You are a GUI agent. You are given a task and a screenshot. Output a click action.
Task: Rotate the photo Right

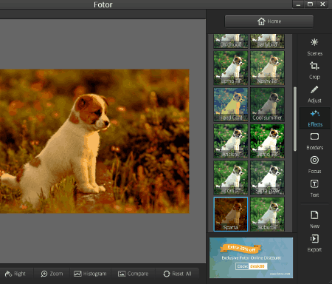(15, 274)
